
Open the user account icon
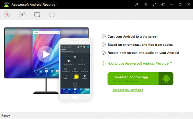[137, 4]
